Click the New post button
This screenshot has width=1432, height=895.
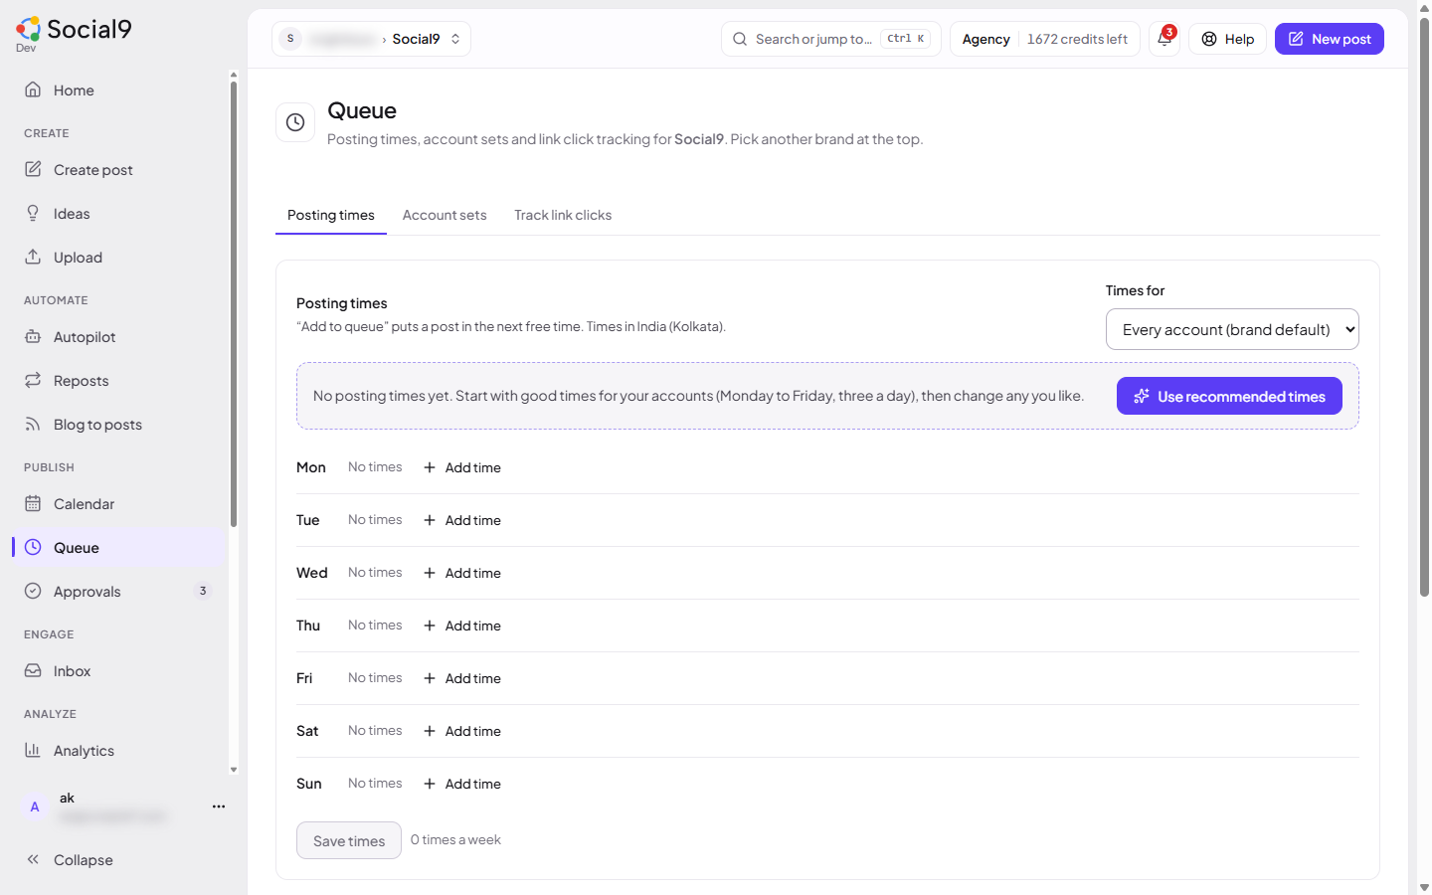(1330, 39)
